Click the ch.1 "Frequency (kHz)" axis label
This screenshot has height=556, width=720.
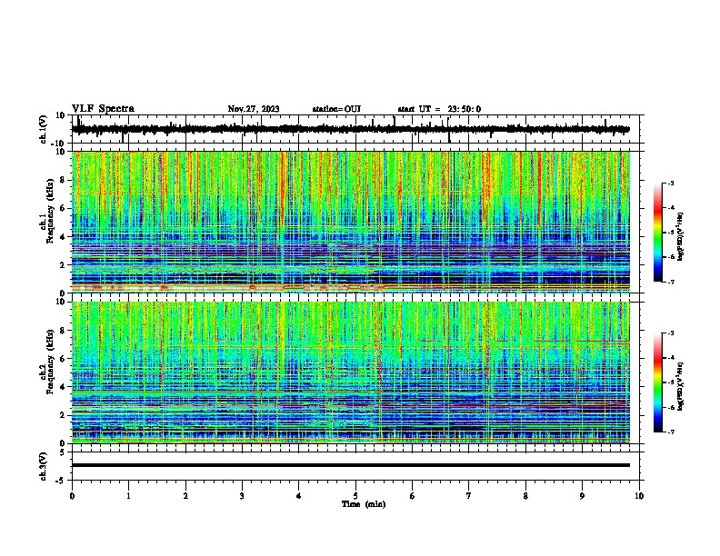(x=50, y=210)
